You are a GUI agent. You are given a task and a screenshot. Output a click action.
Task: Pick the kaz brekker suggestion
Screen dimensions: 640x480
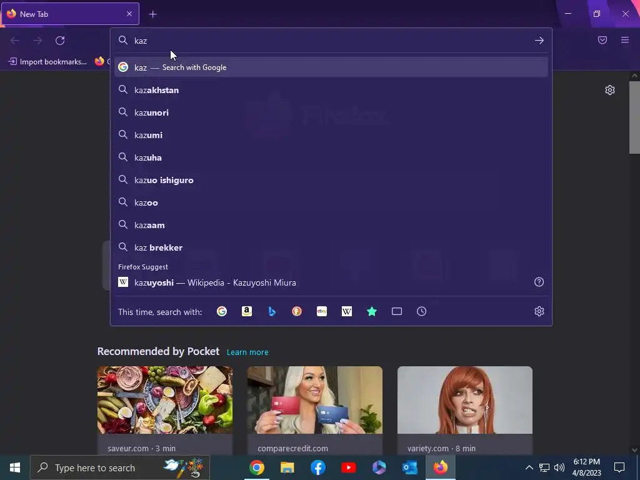331,247
